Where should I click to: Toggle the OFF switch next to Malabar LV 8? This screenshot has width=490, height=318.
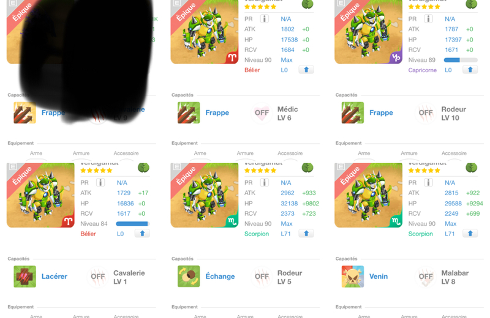tap(426, 276)
